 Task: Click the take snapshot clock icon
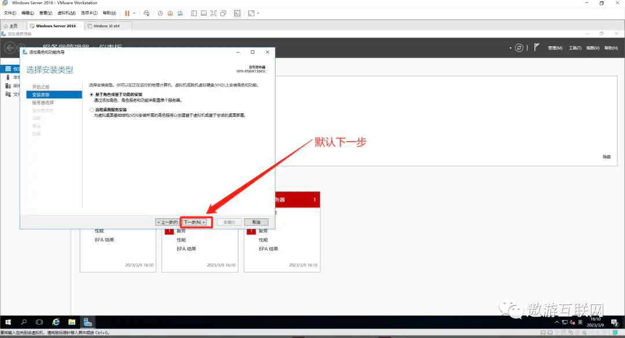pos(160,13)
